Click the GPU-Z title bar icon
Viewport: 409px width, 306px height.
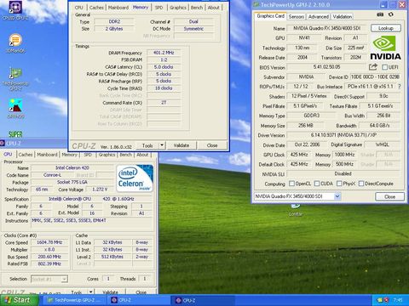(x=256, y=4)
